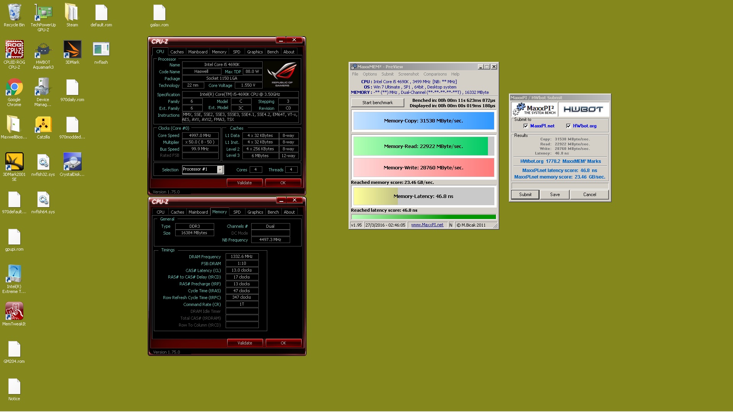Click Start benchmark in MaxxMEM
733x412 pixels.
tap(378, 103)
